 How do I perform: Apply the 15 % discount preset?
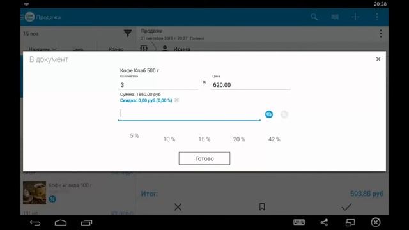(x=204, y=139)
